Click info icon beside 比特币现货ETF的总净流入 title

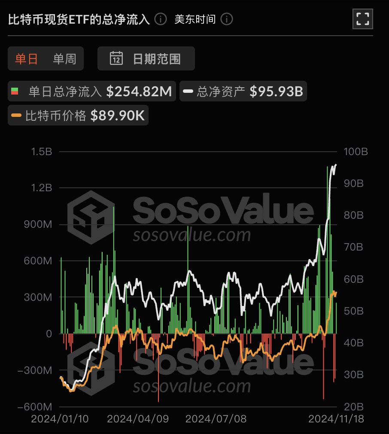pos(161,19)
